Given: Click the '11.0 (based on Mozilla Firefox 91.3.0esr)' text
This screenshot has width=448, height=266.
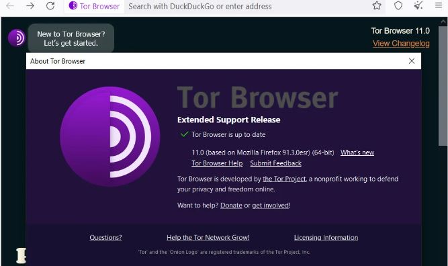Looking at the screenshot, I should 251,152.
